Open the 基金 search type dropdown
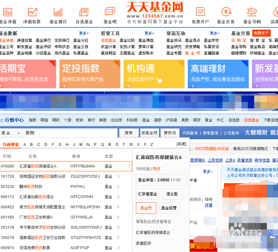Screen dimensions: 278x252 (11, 133)
